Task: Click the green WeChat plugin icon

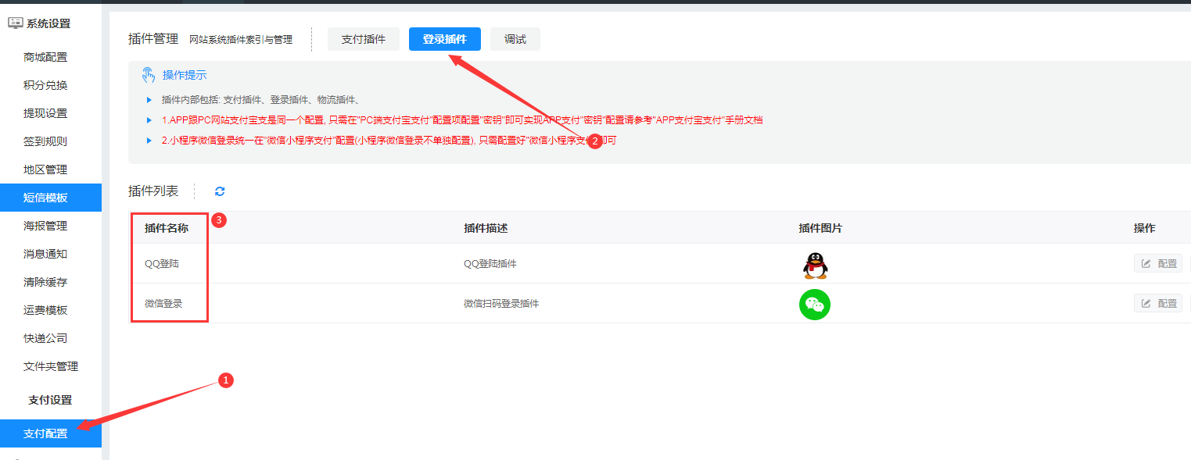Action: [x=815, y=304]
